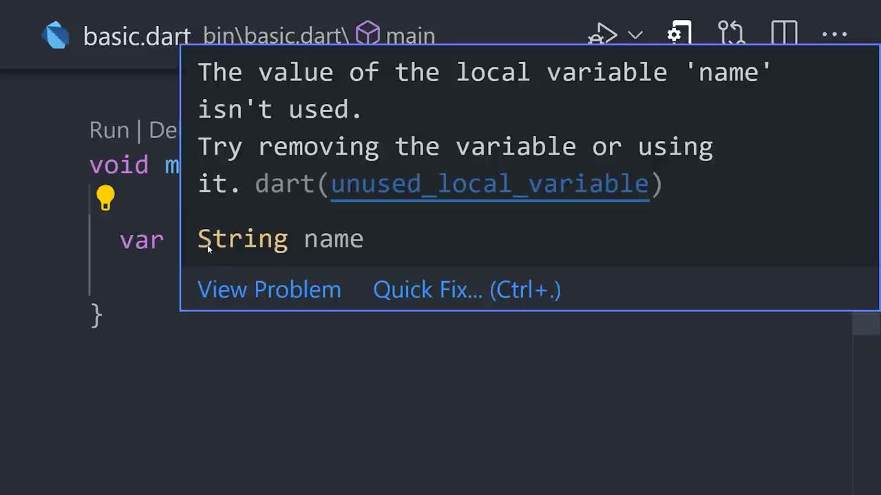Open the run options dropdown chevron
The height and width of the screenshot is (495, 881).
click(x=635, y=34)
